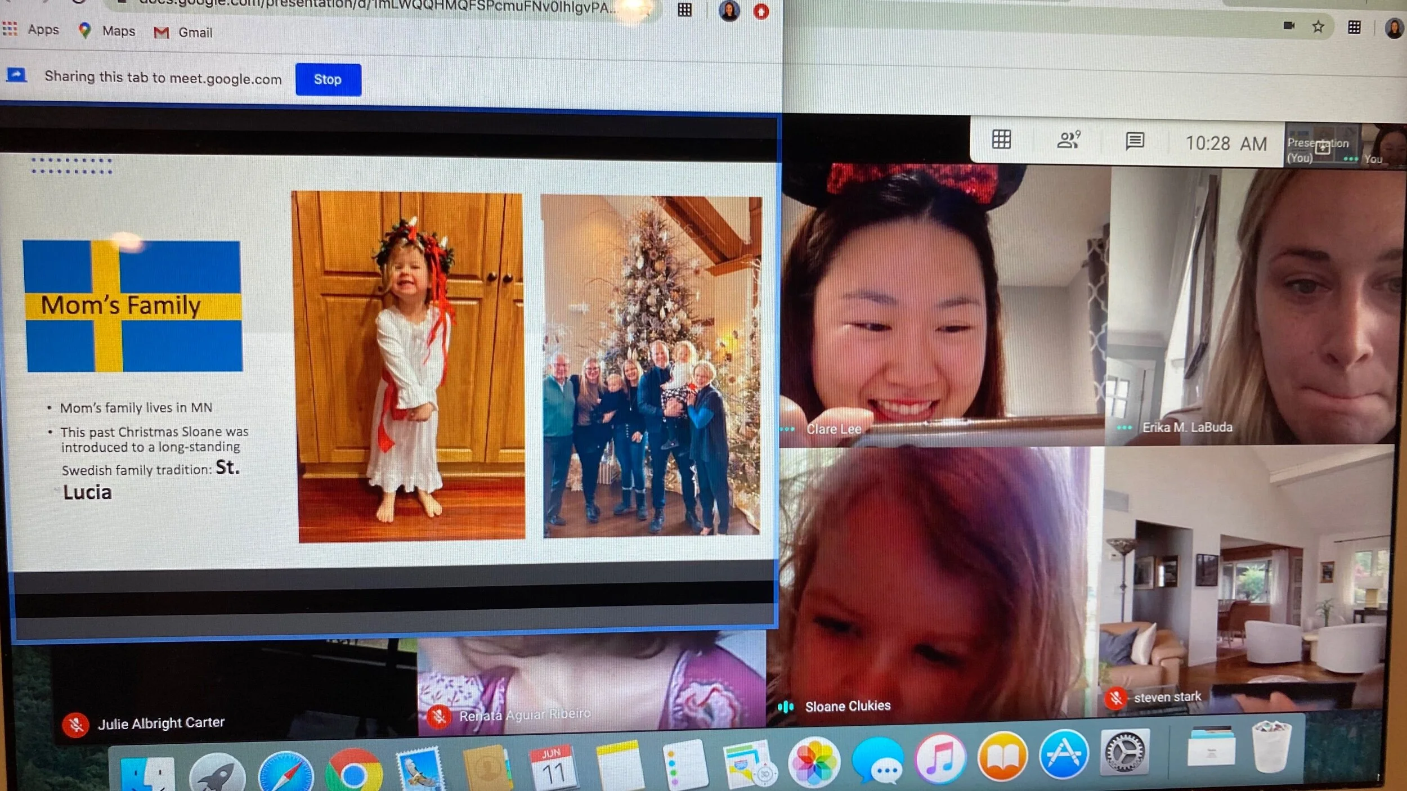
Task: Show the participants list in Meet
Action: coord(1068,140)
